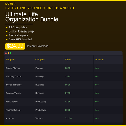Screen dimensions: 126x126
Task: Click Productivity category in Habit Tracker row
Action: click(x=41, y=102)
